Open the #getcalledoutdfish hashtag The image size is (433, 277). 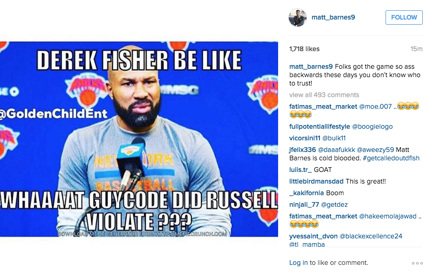pyautogui.click(x=391, y=158)
